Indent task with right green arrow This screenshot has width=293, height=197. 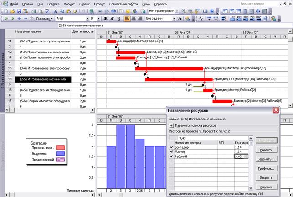tap(12, 19)
